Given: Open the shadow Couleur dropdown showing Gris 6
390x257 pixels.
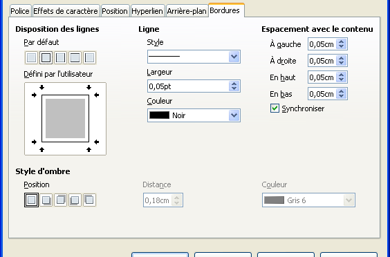Looking at the screenshot, I should pos(349,200).
